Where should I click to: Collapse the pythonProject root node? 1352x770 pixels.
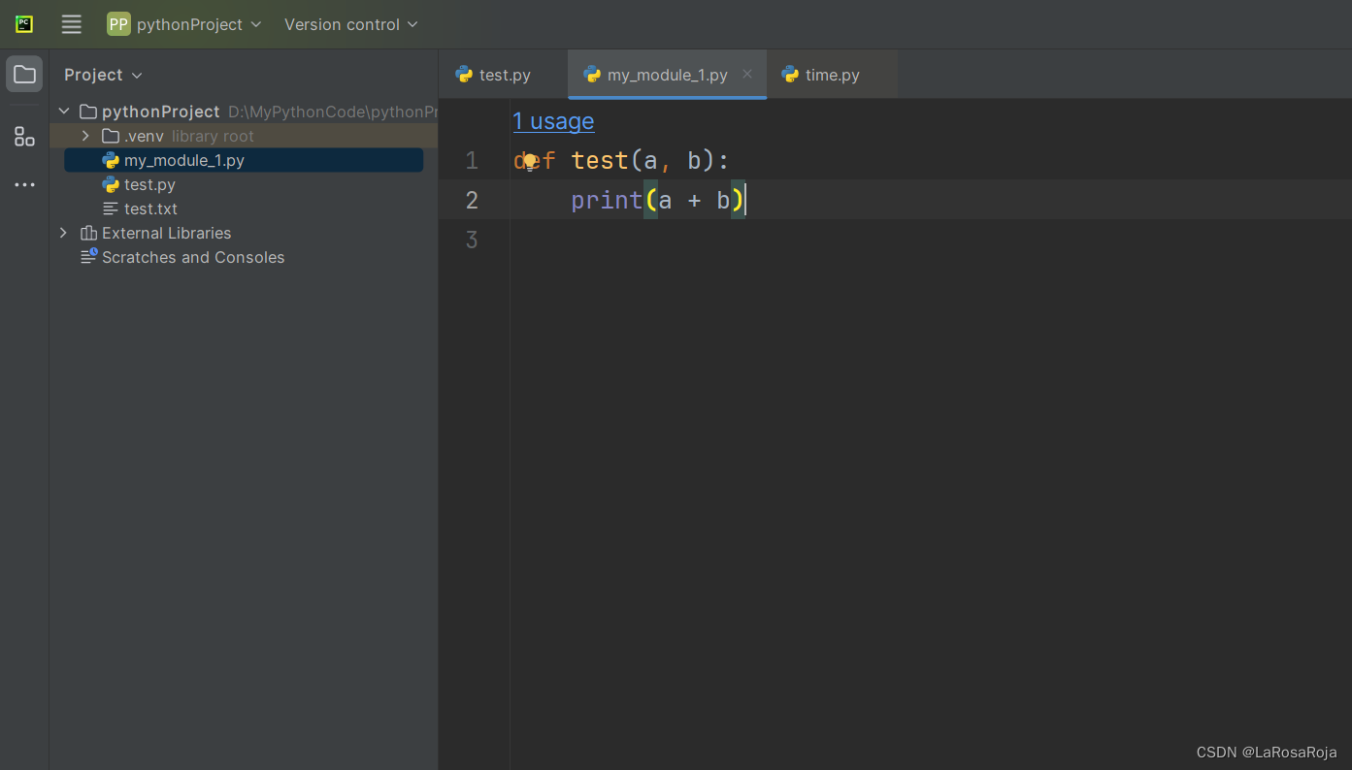[63, 111]
